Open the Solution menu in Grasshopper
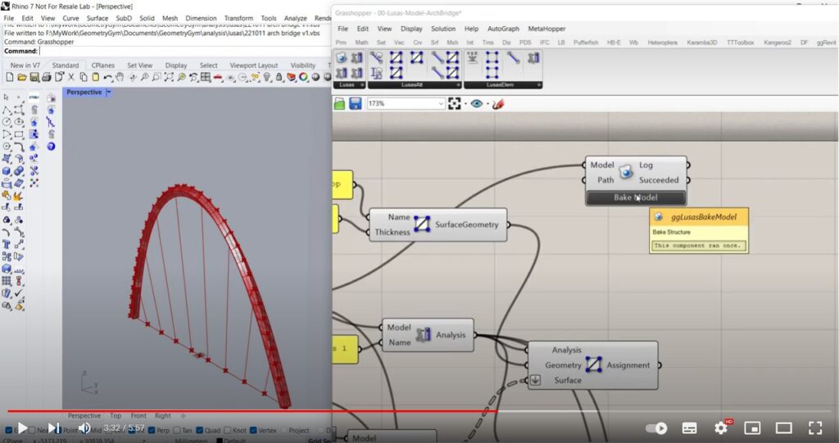Viewport: 839px width, 443px height. click(x=442, y=29)
